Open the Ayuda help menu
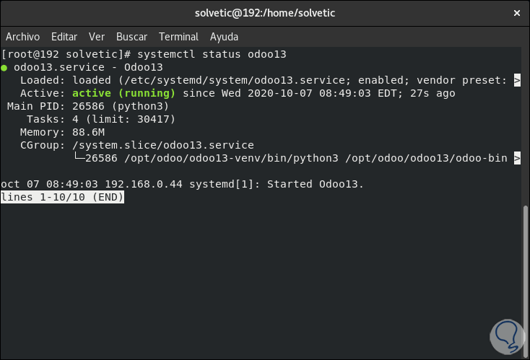Screen dimensions: 530x360 (224, 36)
